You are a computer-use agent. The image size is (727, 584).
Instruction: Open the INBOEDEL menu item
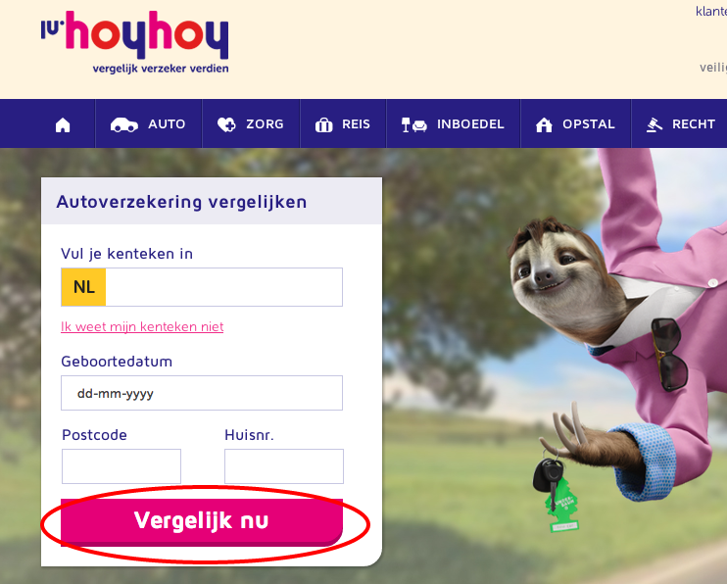point(454,123)
